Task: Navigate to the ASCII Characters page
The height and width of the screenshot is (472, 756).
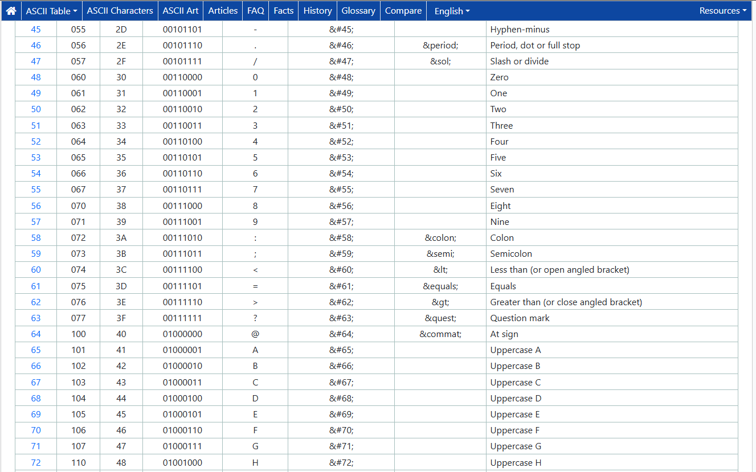Action: [x=120, y=10]
